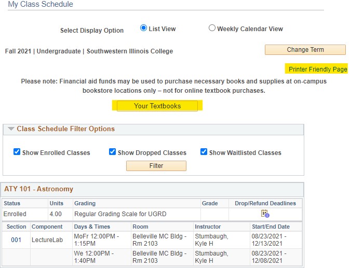Image resolution: width=350 pixels, height=268 pixels.
Task: Click the My Class Schedule page title
Action: 41,5
